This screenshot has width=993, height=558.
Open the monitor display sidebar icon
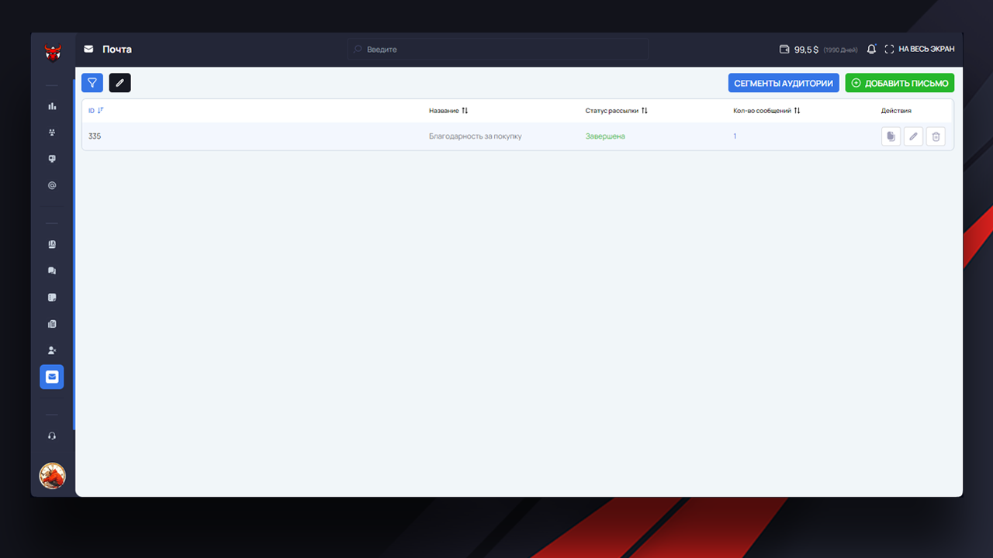(x=52, y=159)
